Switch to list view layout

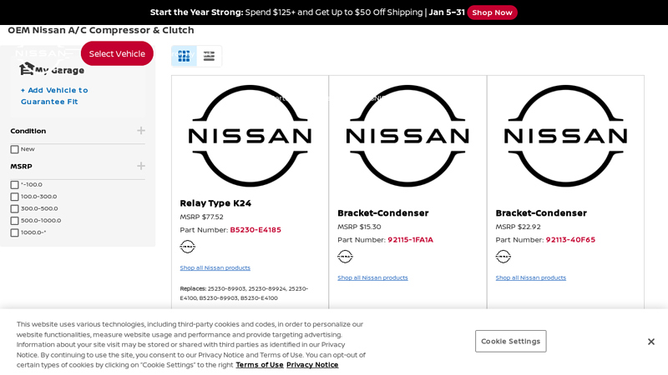tap(209, 56)
